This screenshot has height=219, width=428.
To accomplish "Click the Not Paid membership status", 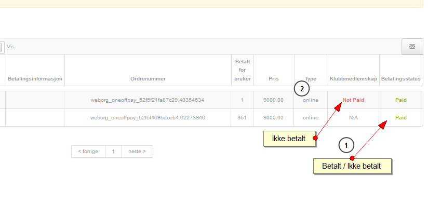I will pos(353,100).
